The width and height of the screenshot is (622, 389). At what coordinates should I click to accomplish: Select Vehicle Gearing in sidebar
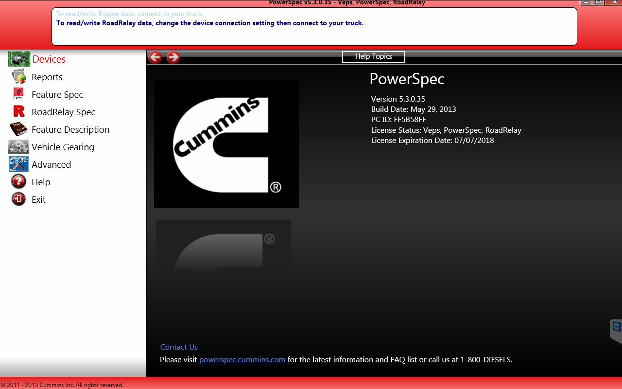tap(63, 147)
